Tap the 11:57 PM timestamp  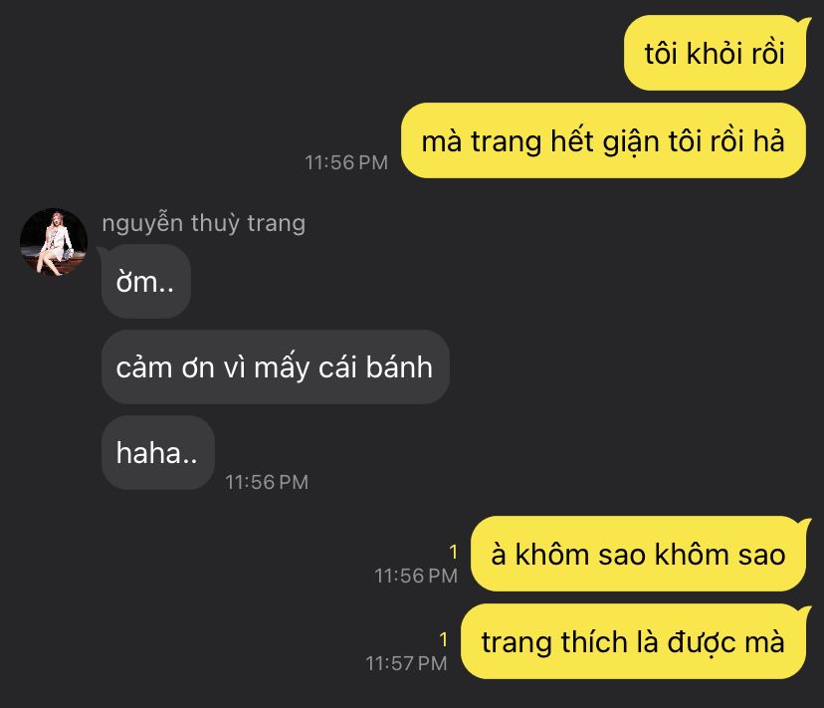click(x=406, y=663)
